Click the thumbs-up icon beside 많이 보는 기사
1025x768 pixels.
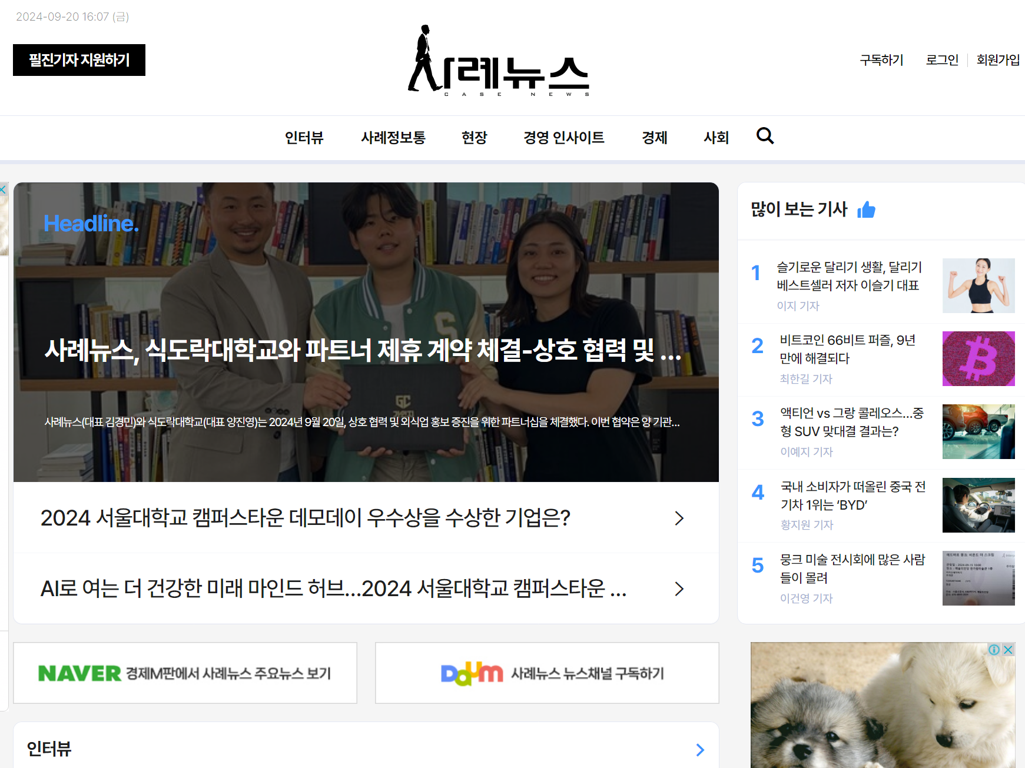click(866, 210)
